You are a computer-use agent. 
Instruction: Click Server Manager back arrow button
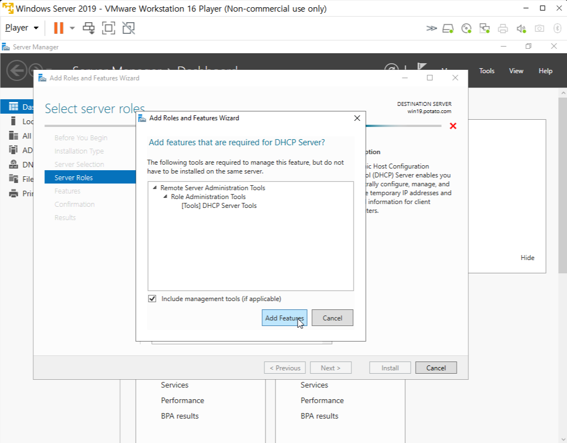(17, 70)
